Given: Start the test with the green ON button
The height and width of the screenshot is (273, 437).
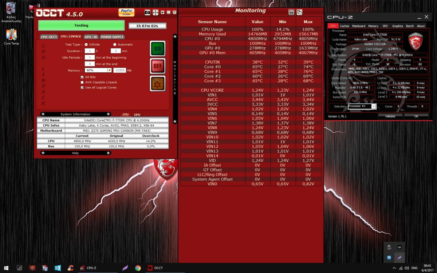Looking at the screenshot, I should tap(158, 48).
